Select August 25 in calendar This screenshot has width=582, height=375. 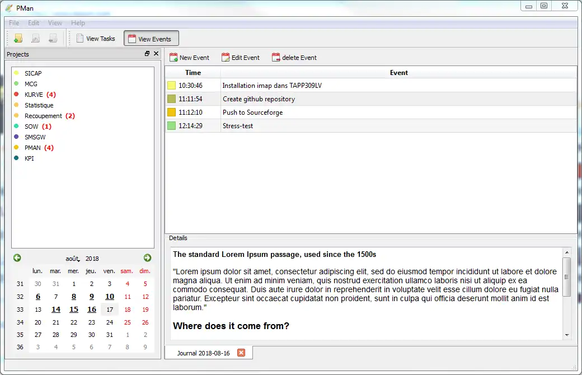tap(128, 322)
